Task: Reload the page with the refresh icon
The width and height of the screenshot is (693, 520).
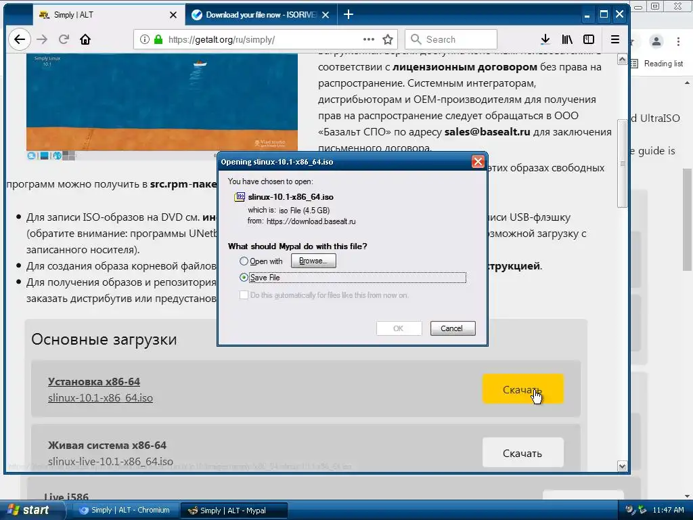Action: click(64, 39)
